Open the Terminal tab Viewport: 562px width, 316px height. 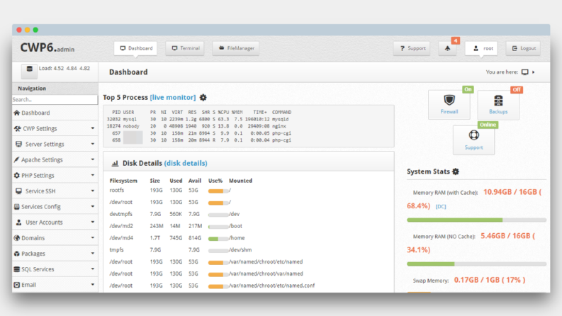(185, 48)
